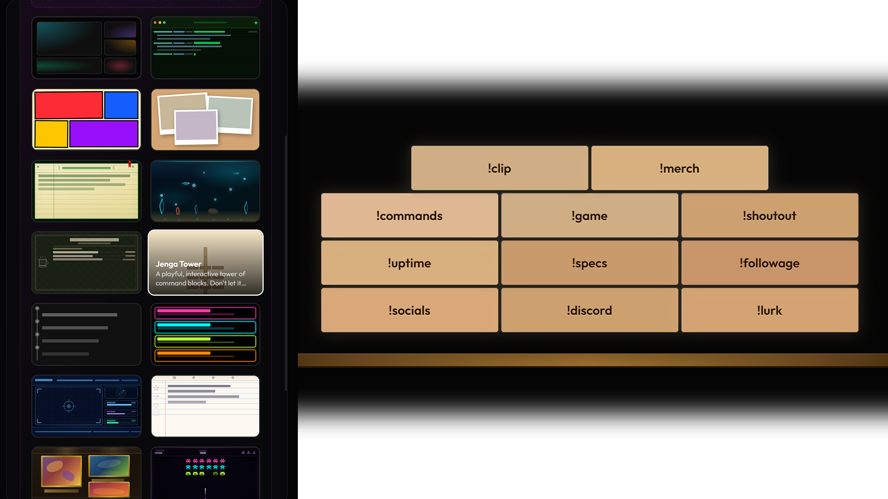Screen dimensions: 888x499
Task: Select the !specs block
Action: (589, 263)
